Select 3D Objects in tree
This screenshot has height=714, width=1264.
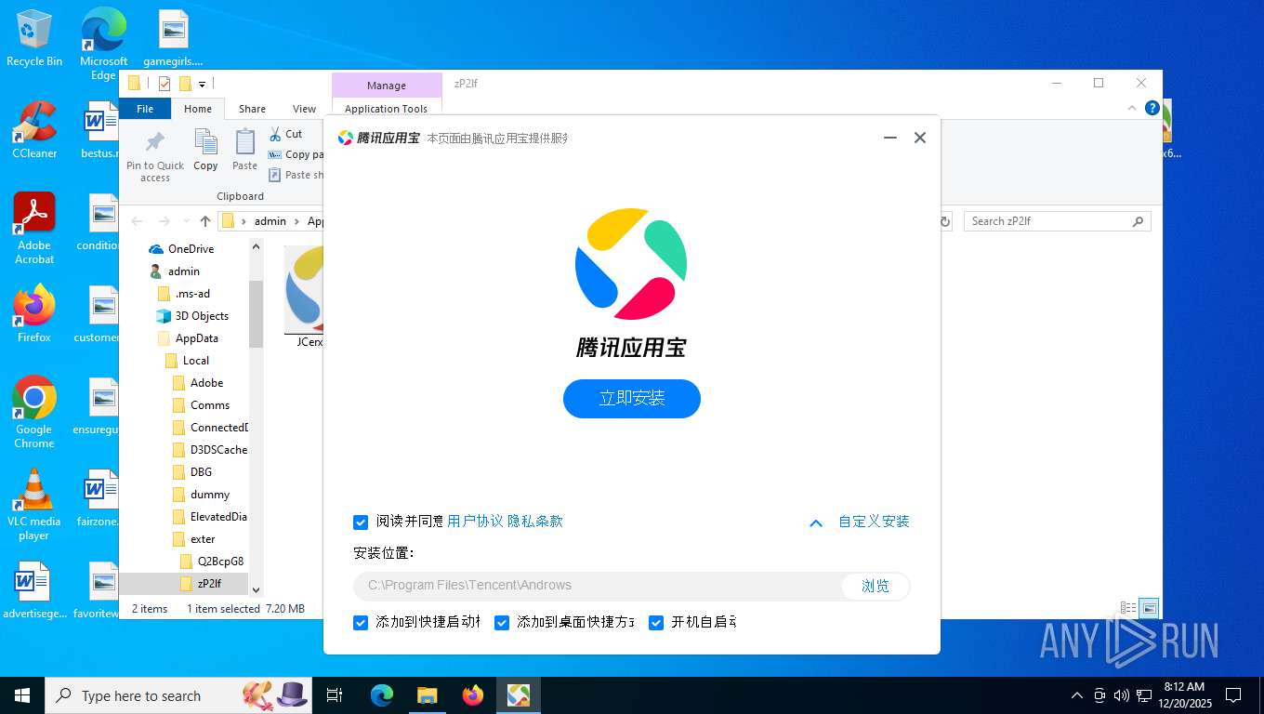point(202,316)
